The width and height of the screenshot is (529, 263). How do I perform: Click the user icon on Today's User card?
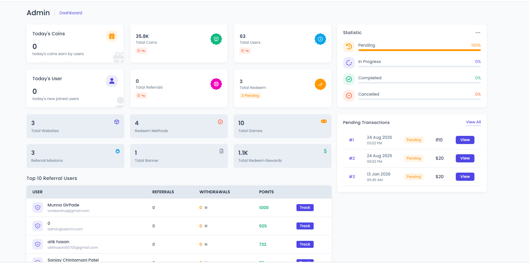111,81
